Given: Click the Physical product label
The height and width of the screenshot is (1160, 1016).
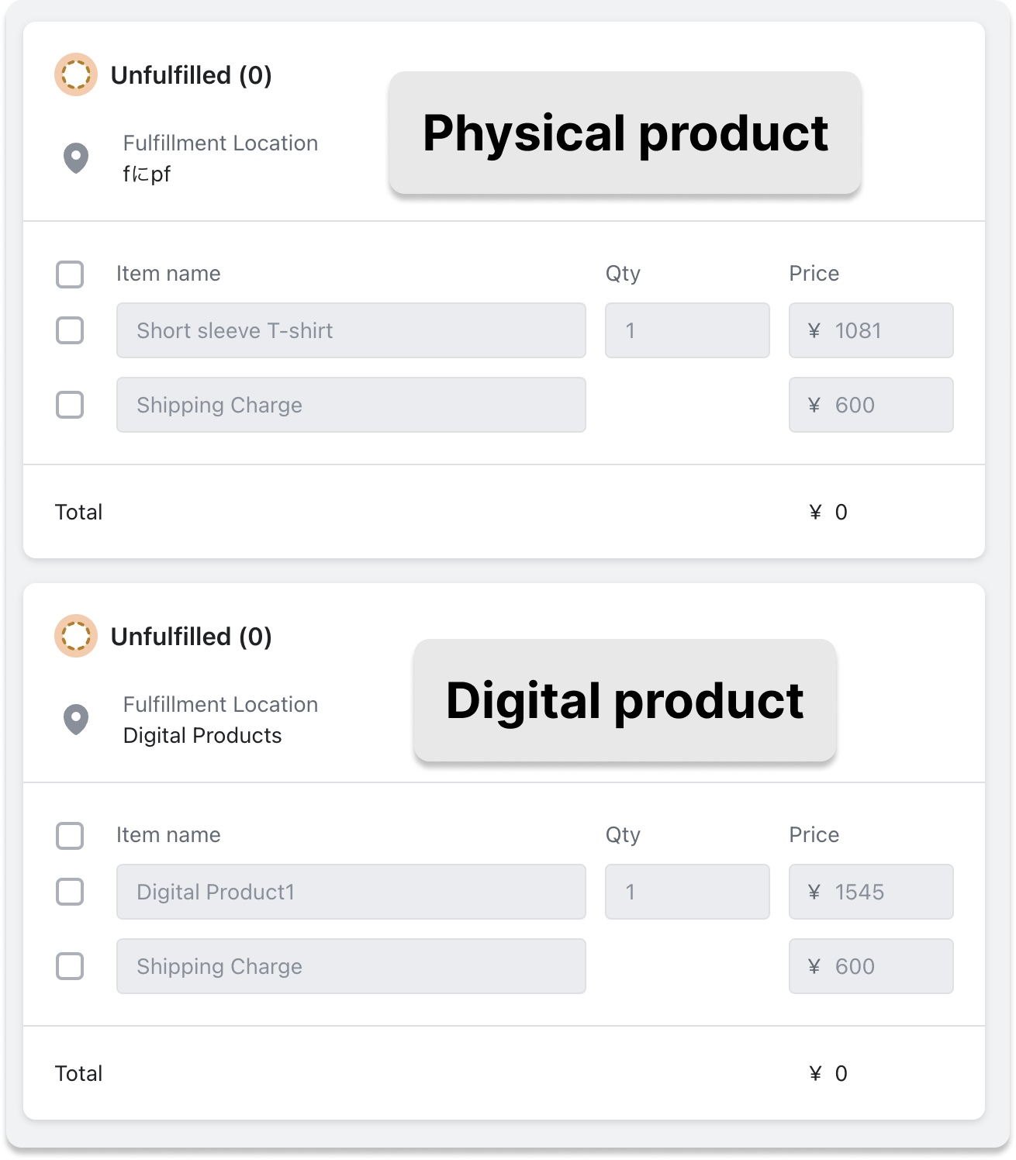Looking at the screenshot, I should [x=625, y=133].
